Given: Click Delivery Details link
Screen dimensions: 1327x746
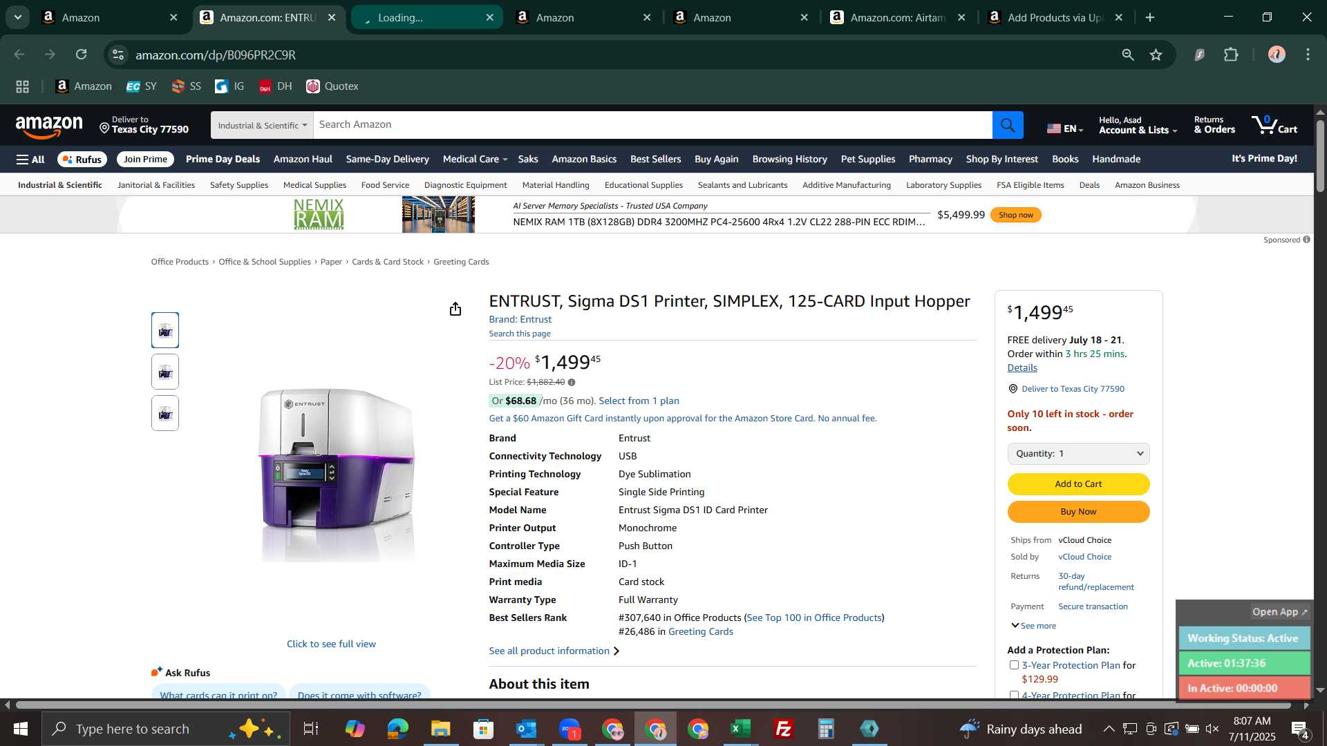Looking at the screenshot, I should 1022,368.
